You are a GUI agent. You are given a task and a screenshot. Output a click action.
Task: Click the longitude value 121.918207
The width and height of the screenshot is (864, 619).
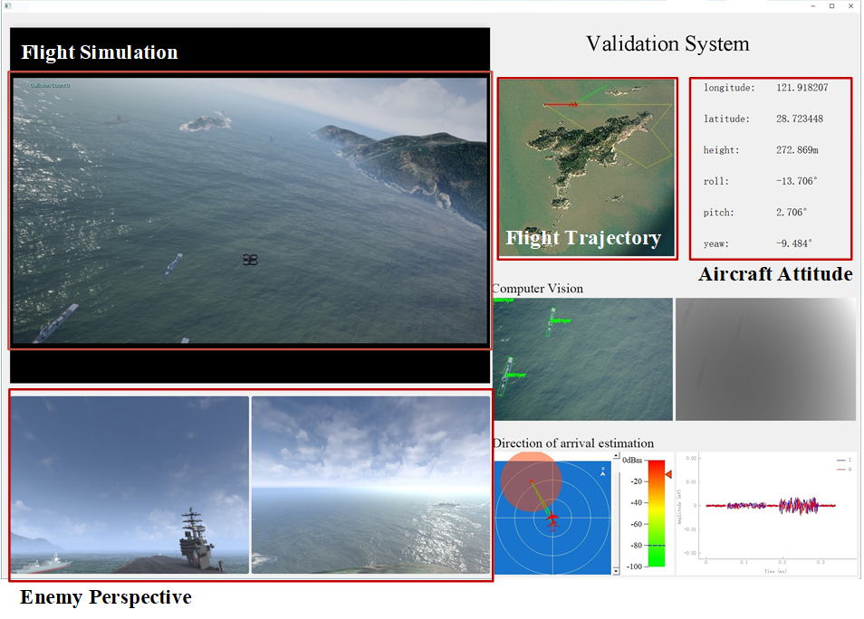802,88
